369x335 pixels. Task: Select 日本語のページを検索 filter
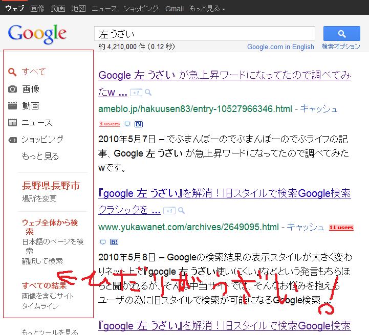53,247
